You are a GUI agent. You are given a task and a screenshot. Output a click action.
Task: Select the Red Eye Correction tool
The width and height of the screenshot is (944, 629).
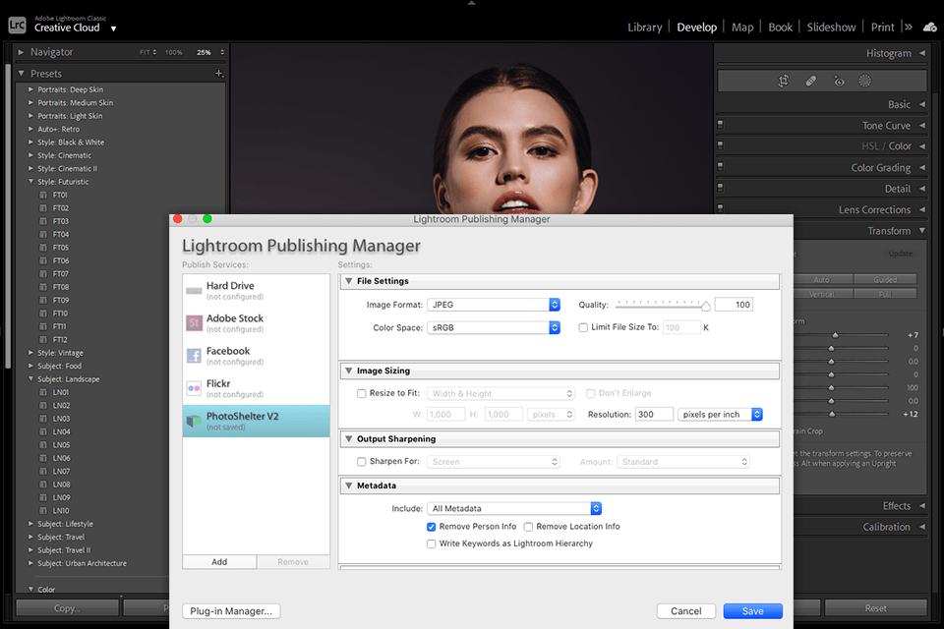pyautogui.click(x=839, y=82)
